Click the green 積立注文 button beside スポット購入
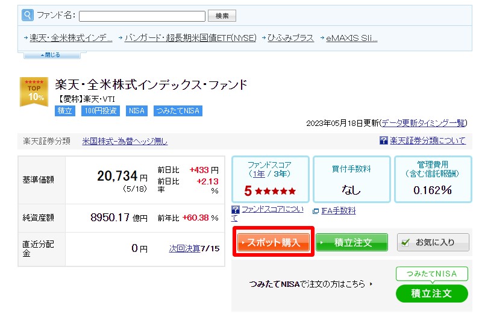Screen dimensions: 479x317 (352, 242)
